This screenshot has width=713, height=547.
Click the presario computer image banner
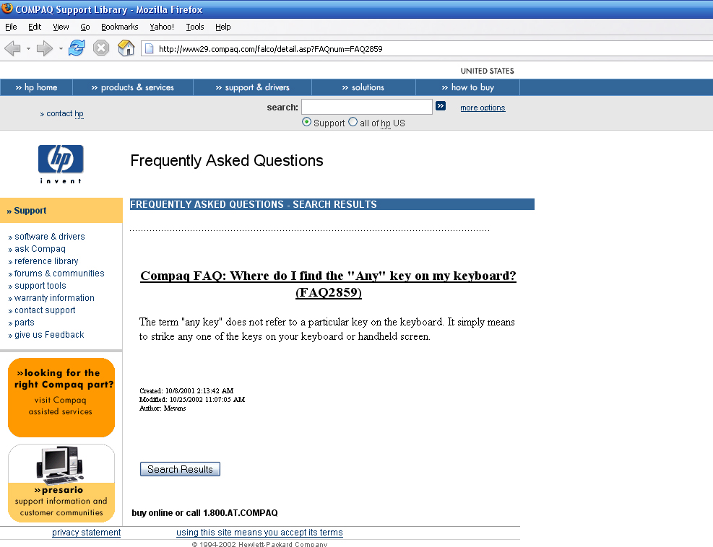(x=61, y=483)
